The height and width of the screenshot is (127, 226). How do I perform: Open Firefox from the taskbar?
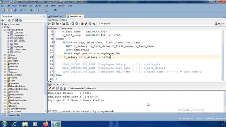(46, 124)
